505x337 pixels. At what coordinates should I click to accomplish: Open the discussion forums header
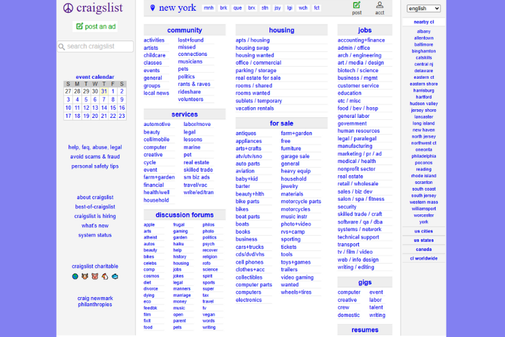coord(184,215)
